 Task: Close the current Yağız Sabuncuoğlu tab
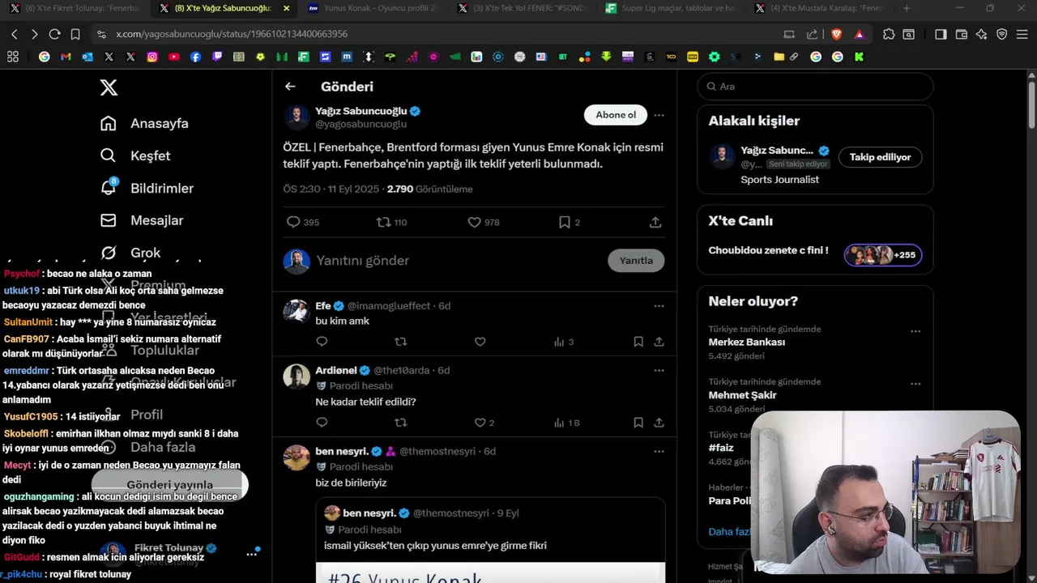[286, 9]
